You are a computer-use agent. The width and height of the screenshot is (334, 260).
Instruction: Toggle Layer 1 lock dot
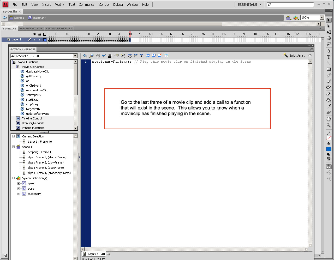point(40,40)
